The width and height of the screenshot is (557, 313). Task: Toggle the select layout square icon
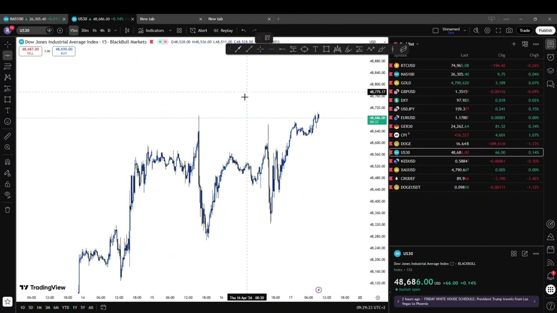436,30
